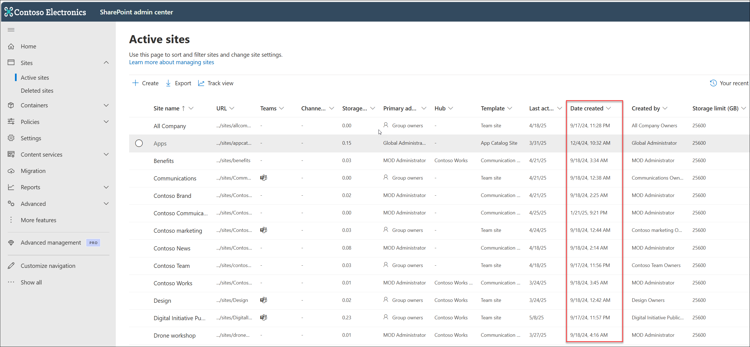Viewport: 750px width, 347px height.
Task: Click the Advanced management diamond icon
Action: tap(11, 243)
